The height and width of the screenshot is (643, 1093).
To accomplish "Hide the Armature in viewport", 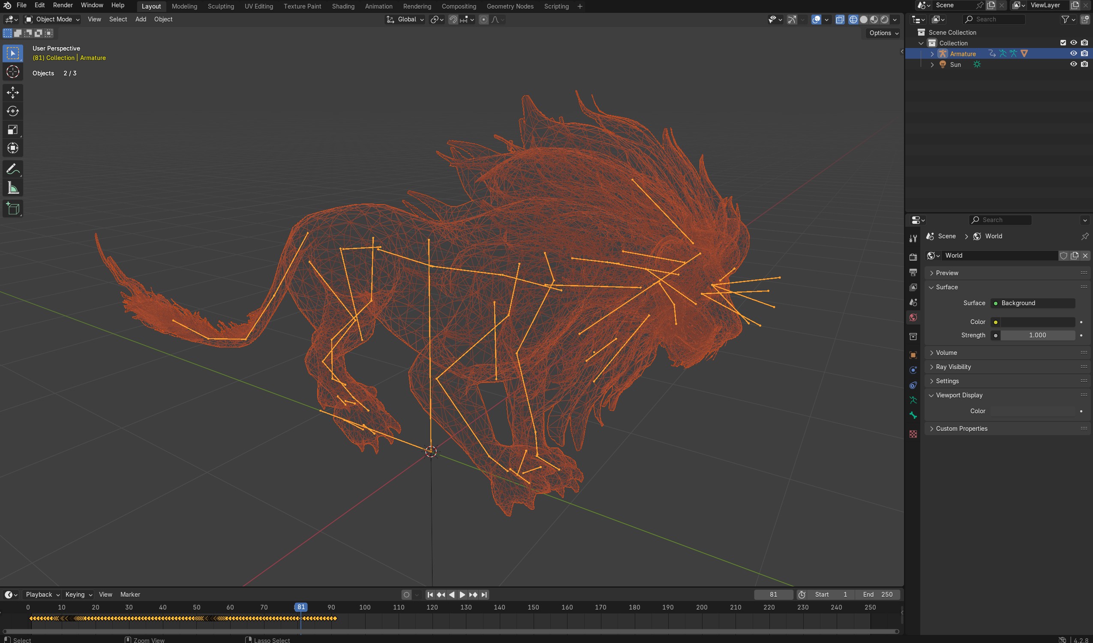I will 1073,53.
